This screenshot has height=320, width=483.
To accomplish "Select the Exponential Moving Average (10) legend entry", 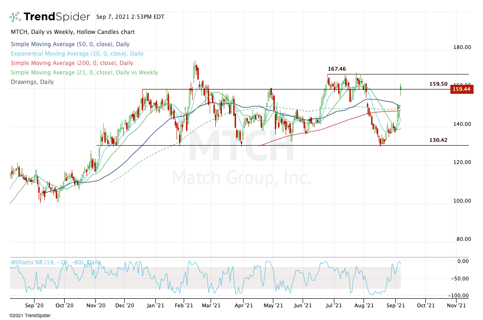I will pyautogui.click(x=77, y=53).
